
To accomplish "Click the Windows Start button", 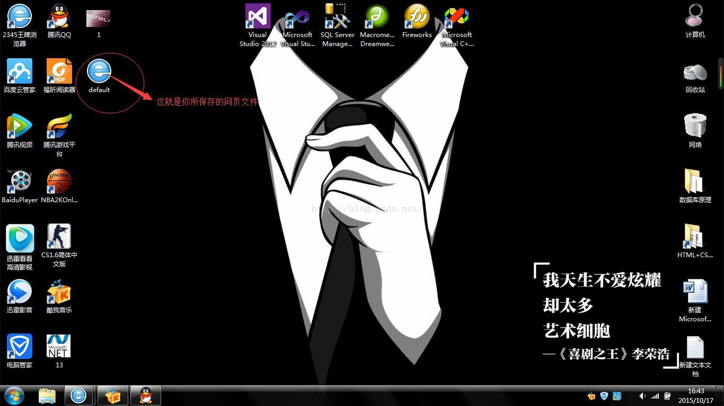I will point(14,395).
